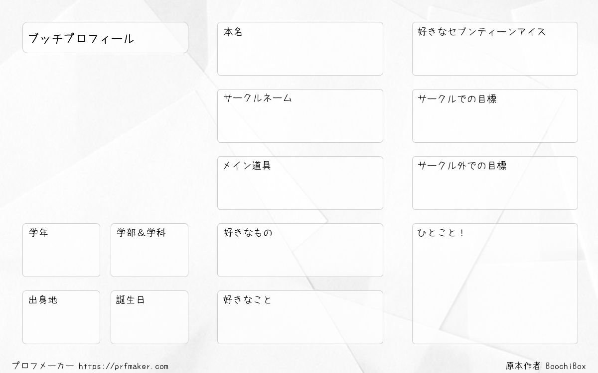Select the サークルでの目標 field
The width and height of the screenshot is (598, 373).
[495, 116]
